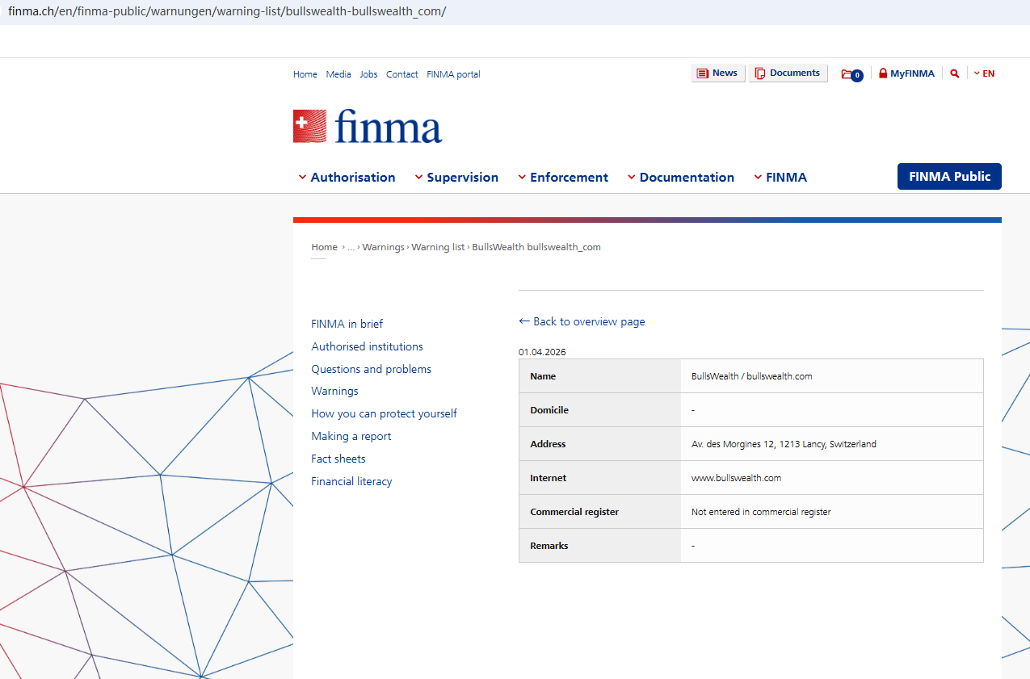Image resolution: width=1030 pixels, height=679 pixels.
Task: Click the Remarks row label
Action: point(549,546)
